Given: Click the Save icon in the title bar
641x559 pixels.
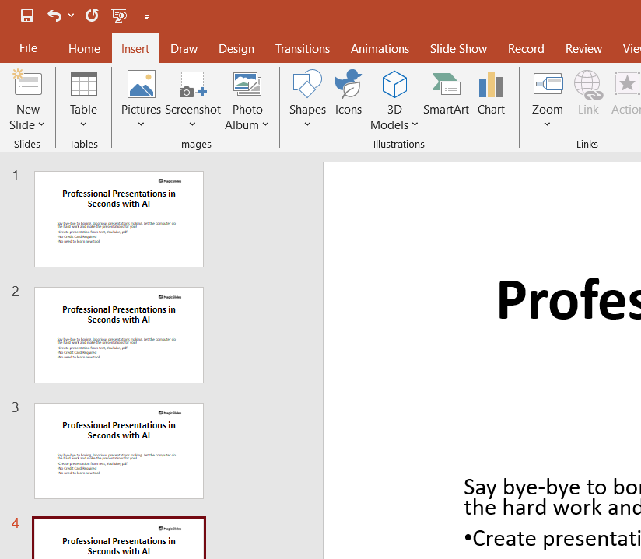Looking at the screenshot, I should [x=27, y=16].
